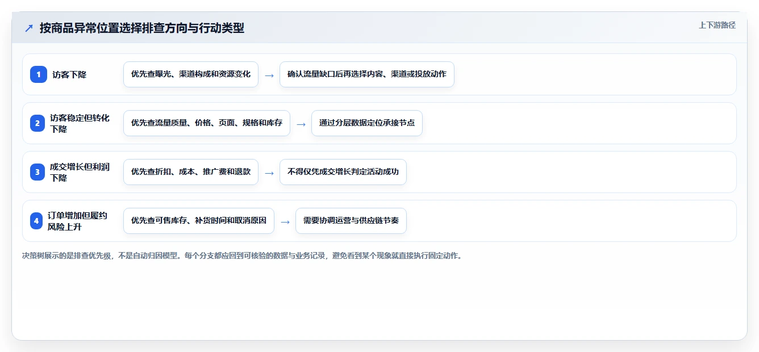Select the step 1 number badge

pos(39,74)
